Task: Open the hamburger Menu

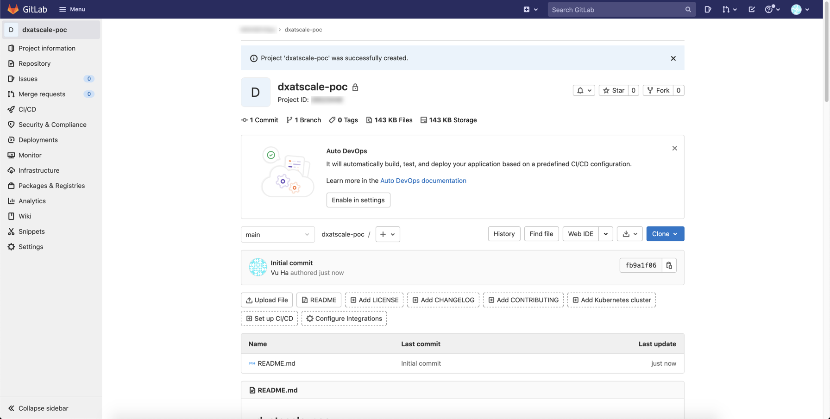Action: click(x=72, y=9)
